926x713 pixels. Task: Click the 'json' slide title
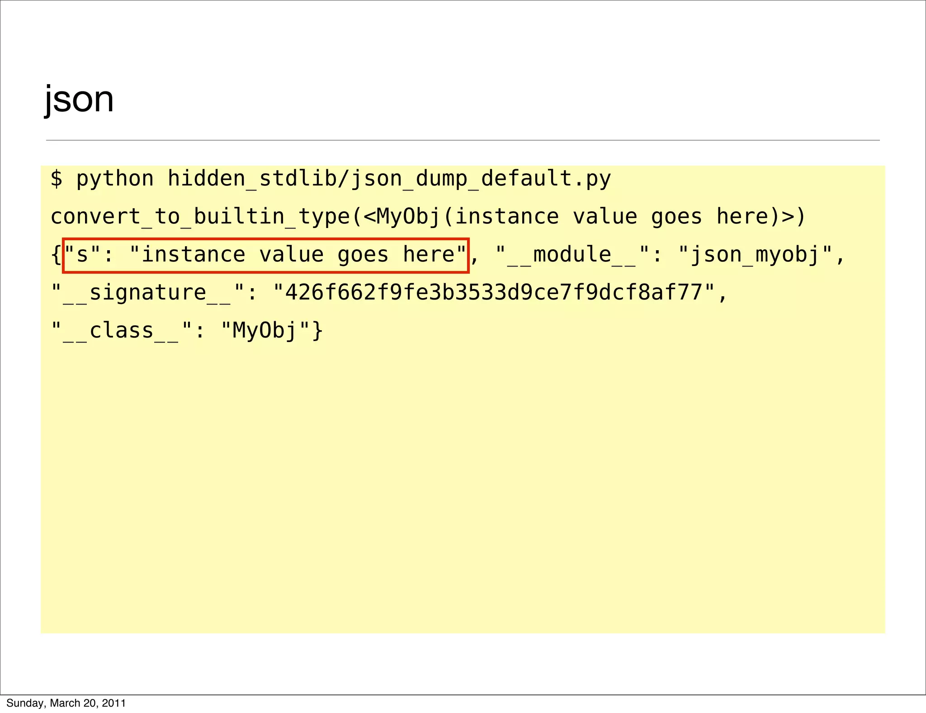click(79, 100)
